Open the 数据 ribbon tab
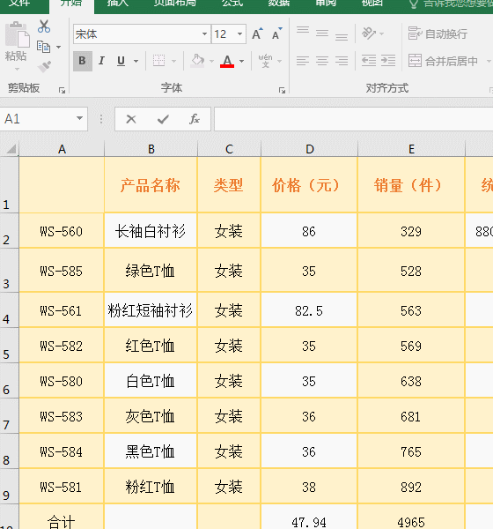This screenshot has height=529, width=493. (x=279, y=4)
